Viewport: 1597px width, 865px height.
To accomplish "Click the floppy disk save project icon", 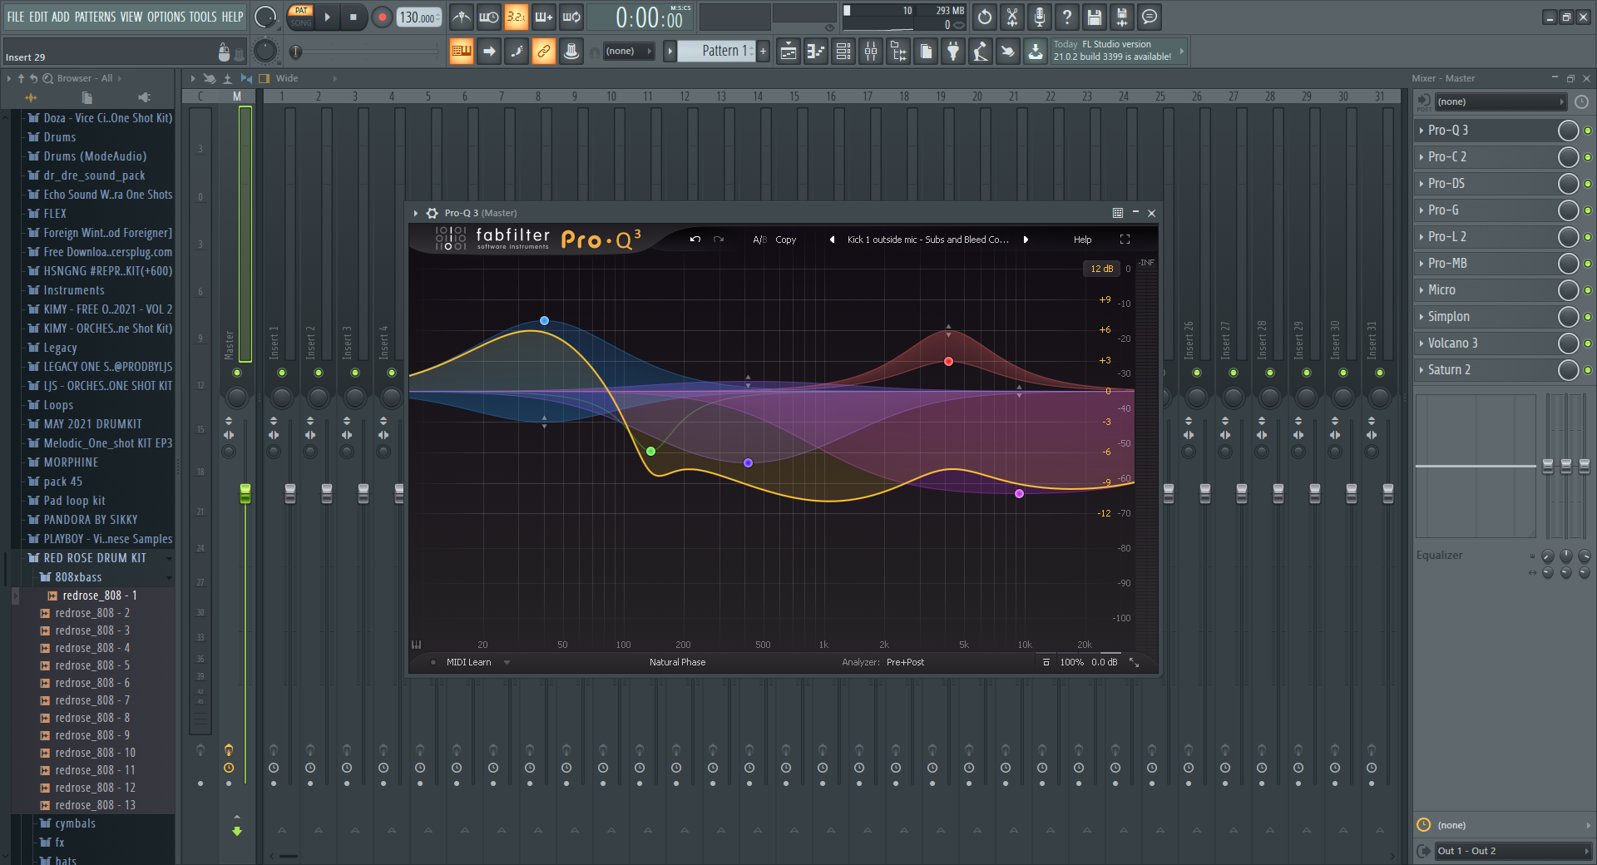I will [x=1095, y=17].
